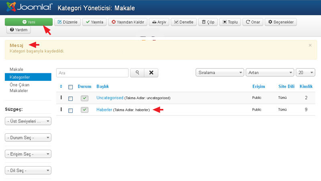Click the Joomla! logo
Viewport: 321px width, 181px height.
29,7
